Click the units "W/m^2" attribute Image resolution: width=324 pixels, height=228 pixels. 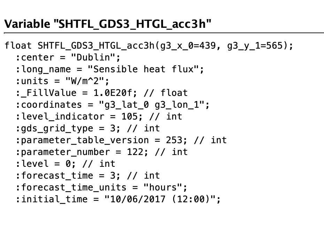[63, 81]
